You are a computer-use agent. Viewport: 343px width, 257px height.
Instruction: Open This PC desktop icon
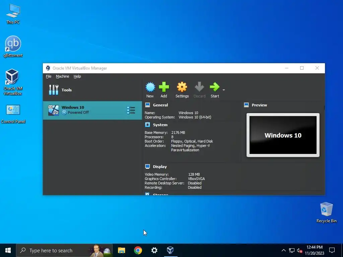coord(13,14)
